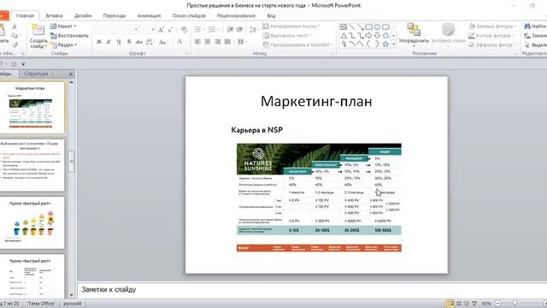
Task: Select the Промо «Быстрый рост» flowers thumbnail
Action: coord(32,222)
